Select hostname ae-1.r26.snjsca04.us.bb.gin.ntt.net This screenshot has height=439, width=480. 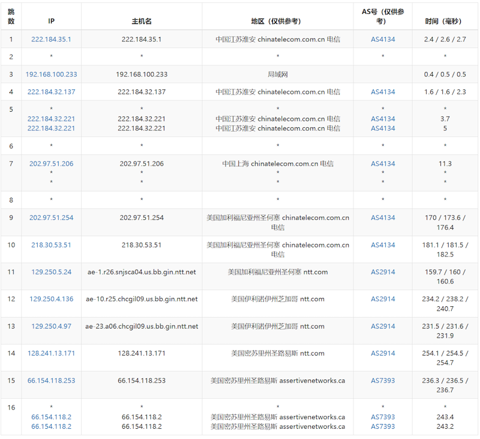coord(142,272)
